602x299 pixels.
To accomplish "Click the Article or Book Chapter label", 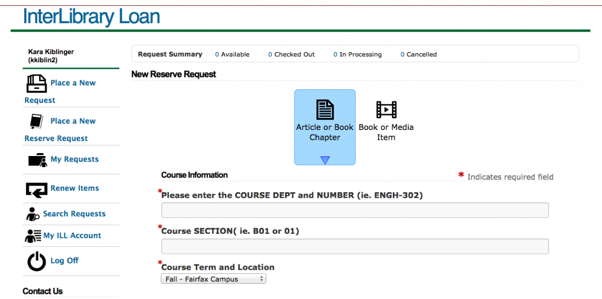I will tap(325, 132).
